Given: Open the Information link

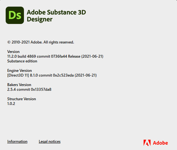Looking at the screenshot, I should coord(17,141).
